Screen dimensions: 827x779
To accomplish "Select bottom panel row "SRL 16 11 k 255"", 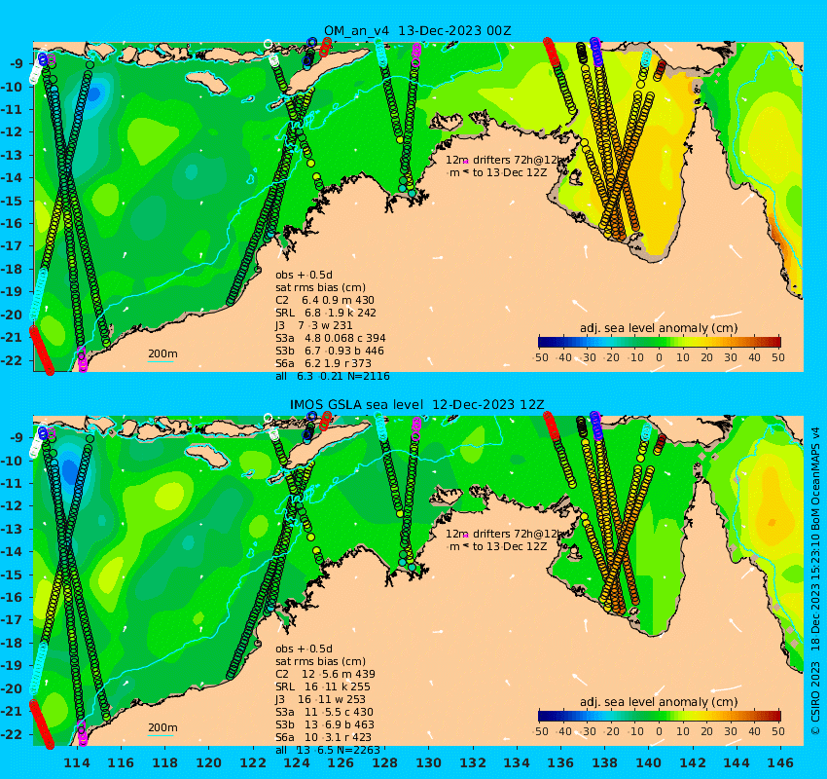I will pyautogui.click(x=323, y=686).
